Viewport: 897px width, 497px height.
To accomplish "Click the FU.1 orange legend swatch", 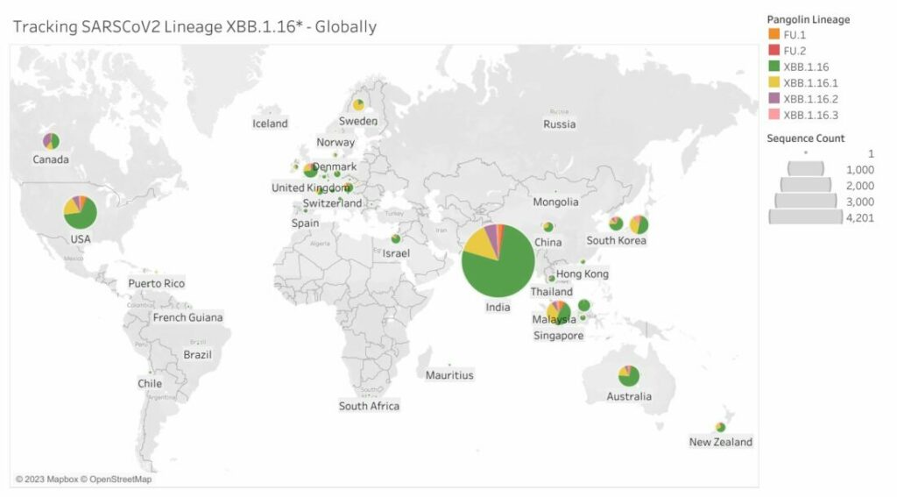I will pos(773,34).
